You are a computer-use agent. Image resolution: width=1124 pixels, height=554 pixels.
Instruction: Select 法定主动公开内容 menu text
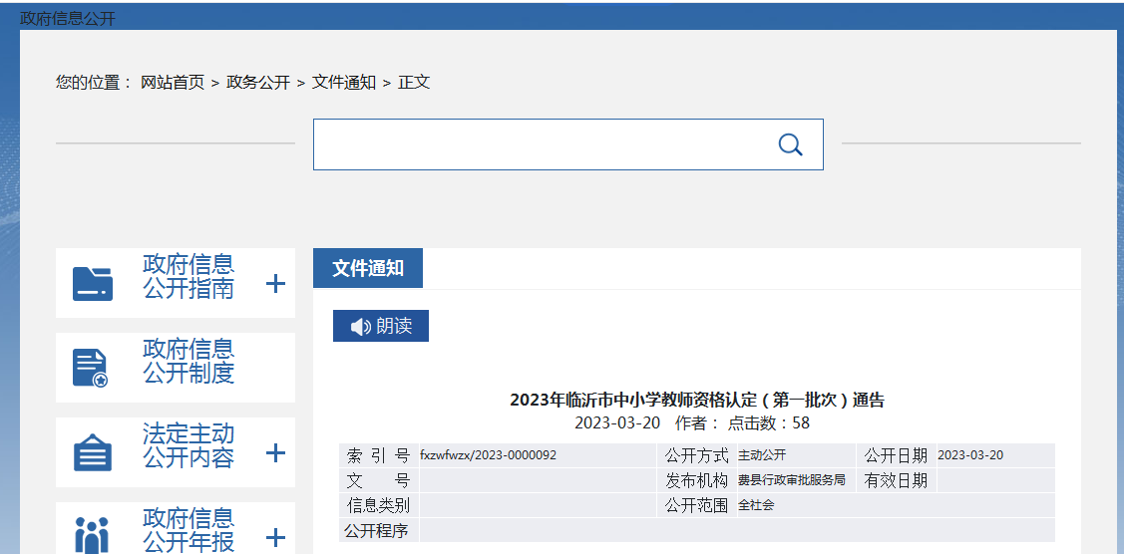(188, 446)
